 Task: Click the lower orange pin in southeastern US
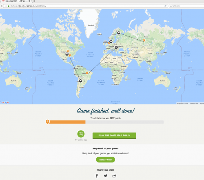pyautogui.click(x=70, y=55)
